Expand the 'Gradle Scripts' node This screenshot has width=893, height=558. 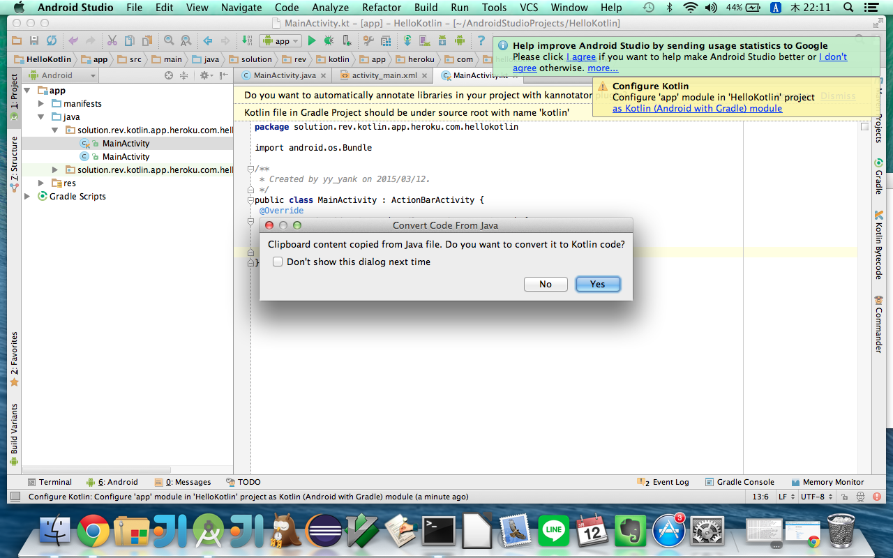click(27, 197)
